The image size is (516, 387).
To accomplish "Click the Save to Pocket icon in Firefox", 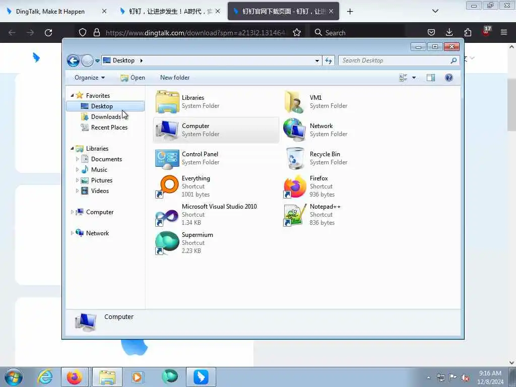I will [x=431, y=32].
